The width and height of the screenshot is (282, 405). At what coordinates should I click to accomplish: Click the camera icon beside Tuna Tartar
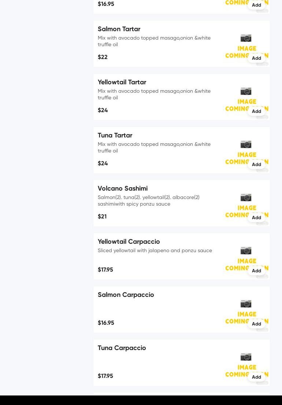[x=246, y=144]
